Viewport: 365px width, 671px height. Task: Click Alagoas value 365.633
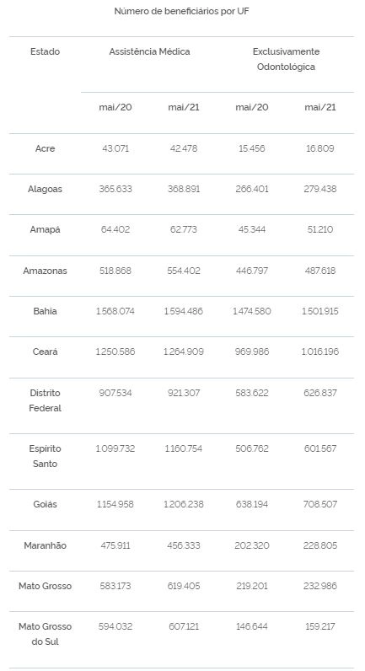coord(115,189)
